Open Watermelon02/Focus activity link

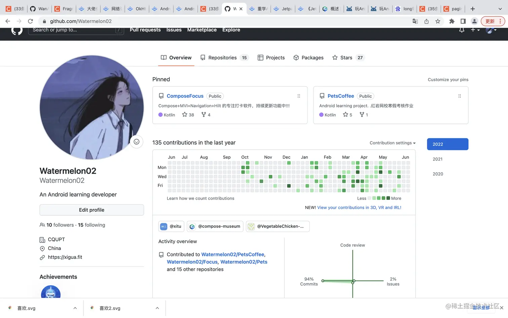tap(192, 262)
